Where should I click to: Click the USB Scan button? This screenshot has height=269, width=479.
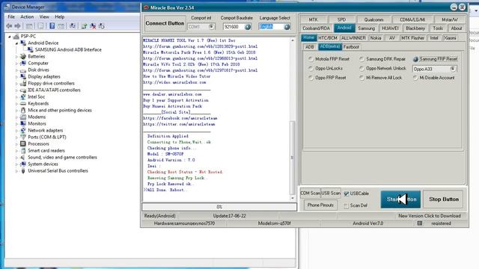click(331, 194)
